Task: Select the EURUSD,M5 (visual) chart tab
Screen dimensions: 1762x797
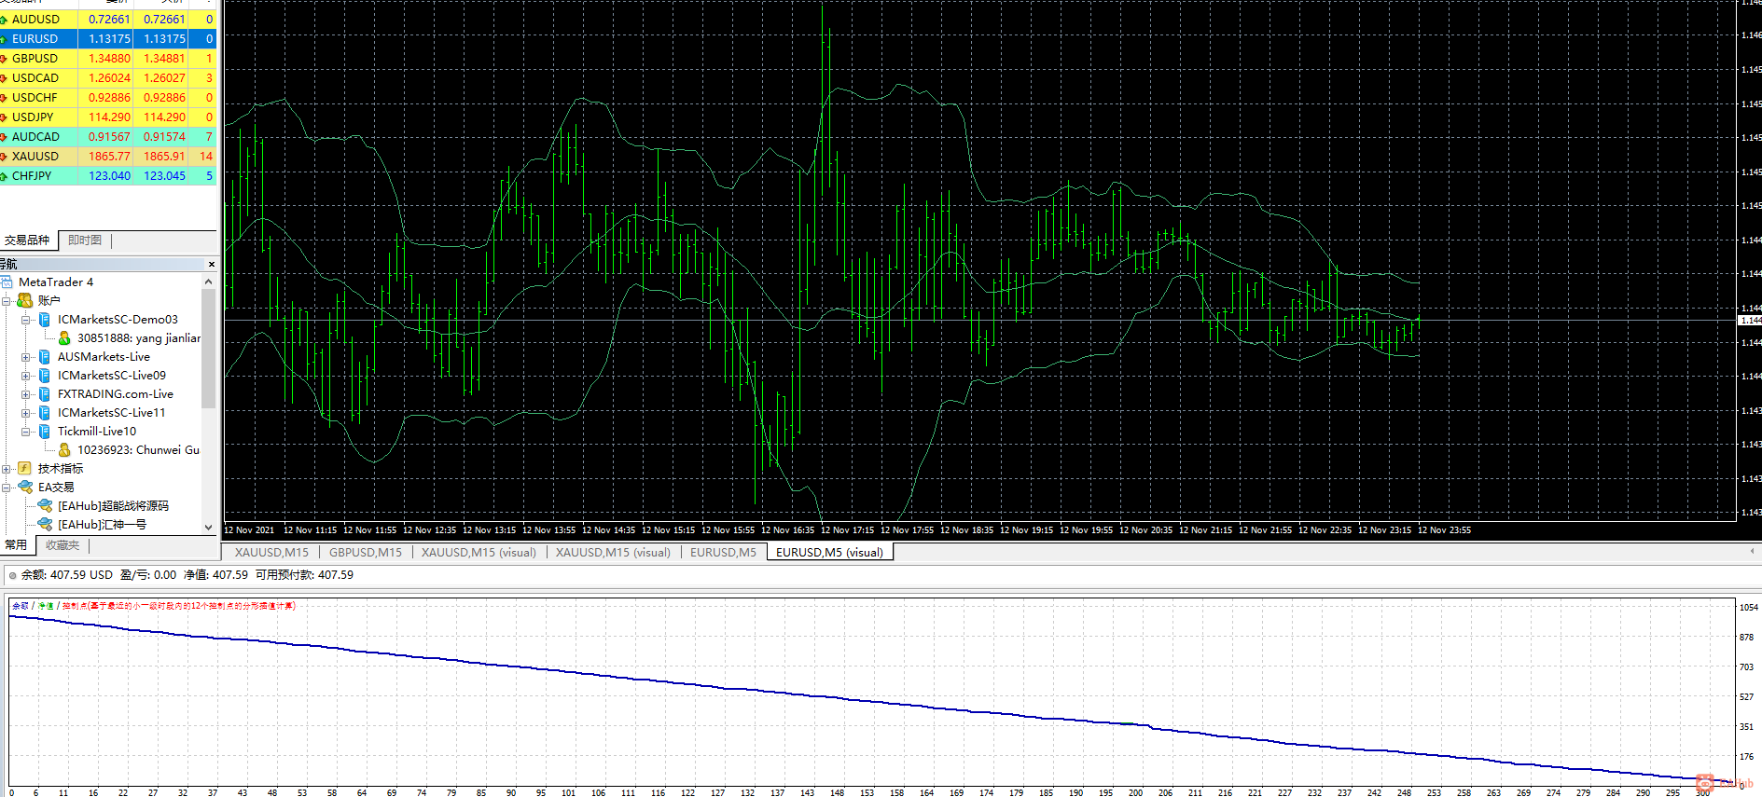Action: (829, 552)
